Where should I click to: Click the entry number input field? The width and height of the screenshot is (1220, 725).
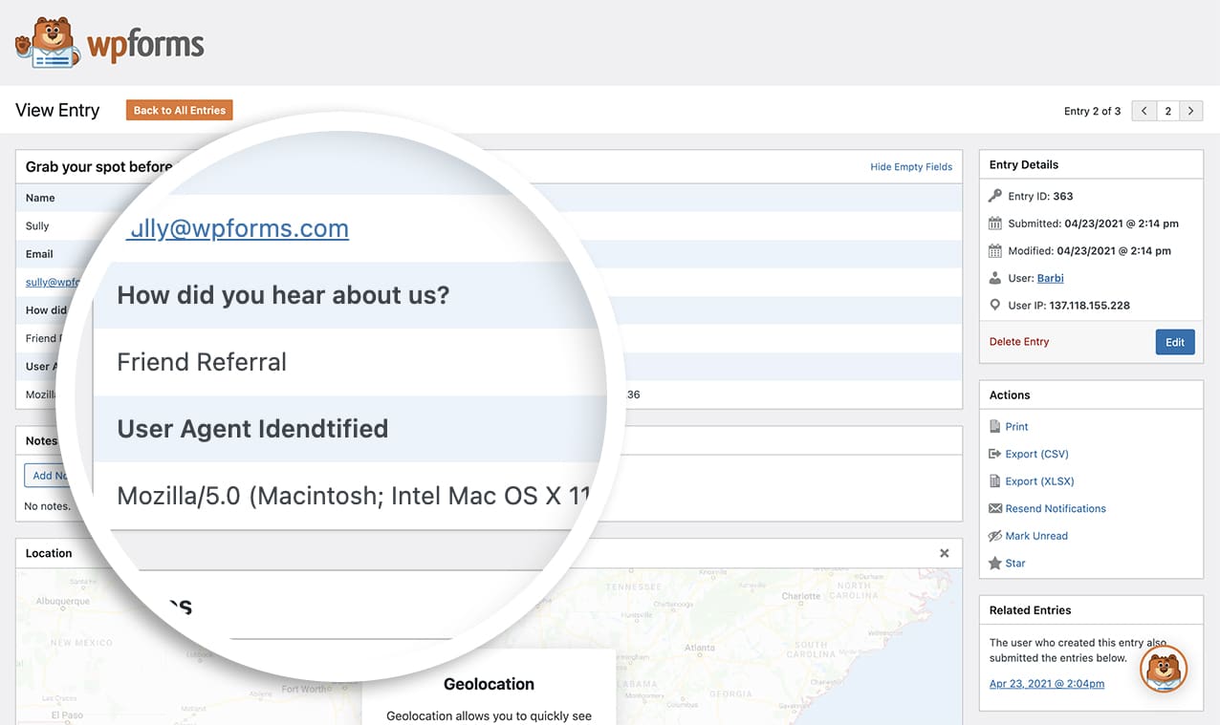click(x=1166, y=110)
